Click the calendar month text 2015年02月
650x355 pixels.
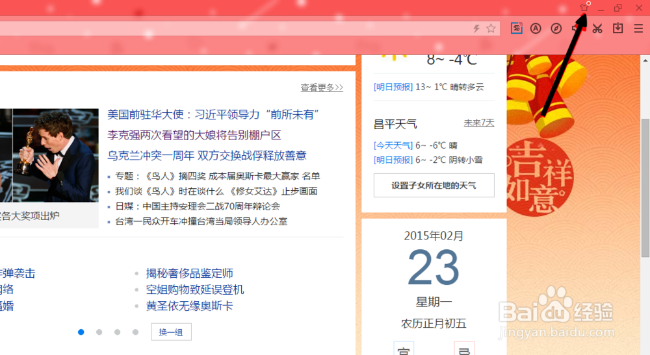[434, 236]
